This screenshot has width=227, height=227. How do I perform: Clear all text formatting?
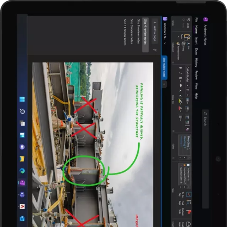187,129
